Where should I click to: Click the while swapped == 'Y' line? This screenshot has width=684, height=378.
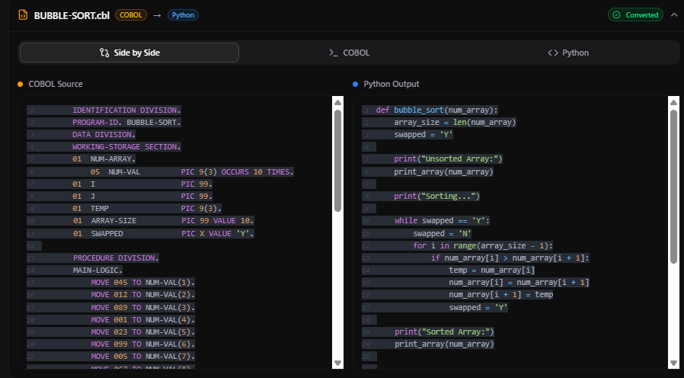point(442,221)
